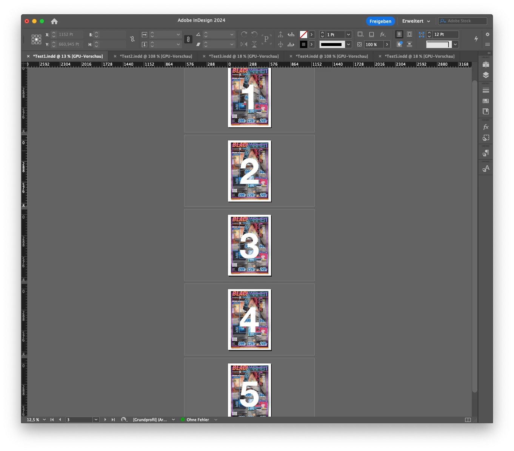Click the rotate 90° clockwise icon
514x451 pixels.
tap(244, 34)
